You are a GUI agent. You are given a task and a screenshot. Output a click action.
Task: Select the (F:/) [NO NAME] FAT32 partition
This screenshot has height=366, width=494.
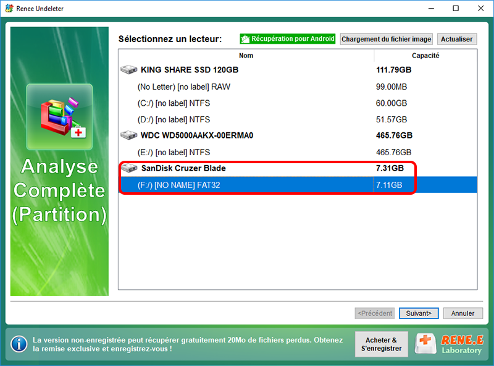point(298,185)
